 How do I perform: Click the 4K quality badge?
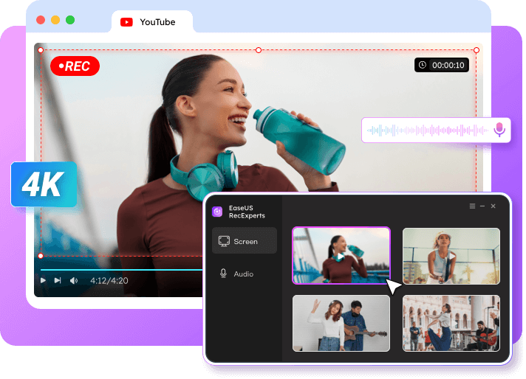pos(44,184)
